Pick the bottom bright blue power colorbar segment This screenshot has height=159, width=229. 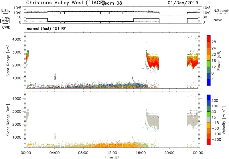(209, 82)
